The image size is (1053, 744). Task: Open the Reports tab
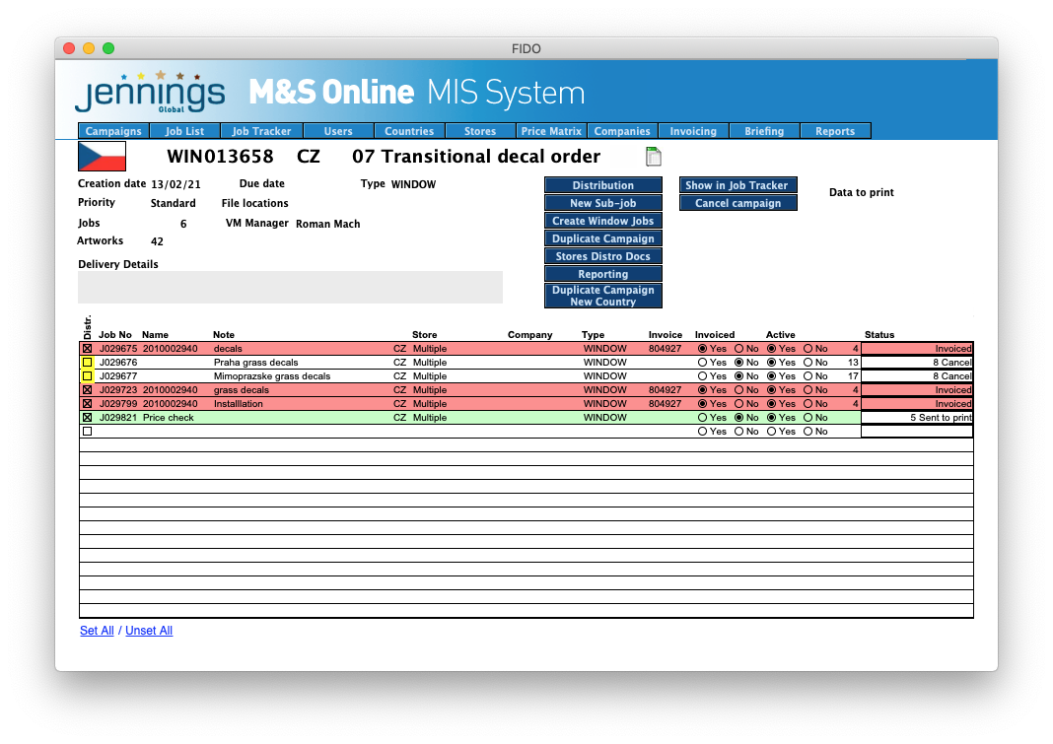point(835,130)
